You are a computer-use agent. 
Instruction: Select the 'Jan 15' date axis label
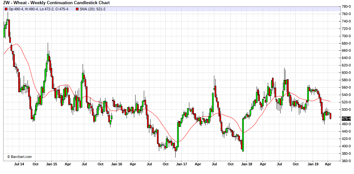pyautogui.click(x=52, y=164)
